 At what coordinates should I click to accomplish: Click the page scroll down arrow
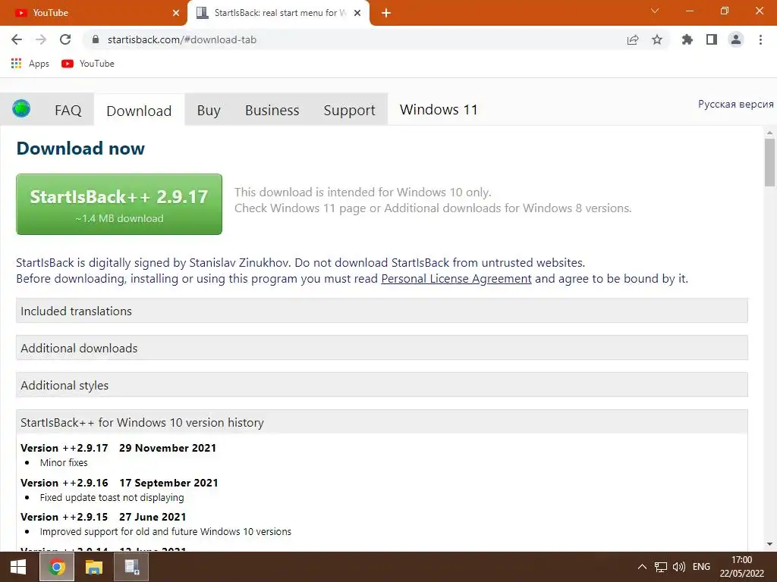(x=769, y=544)
